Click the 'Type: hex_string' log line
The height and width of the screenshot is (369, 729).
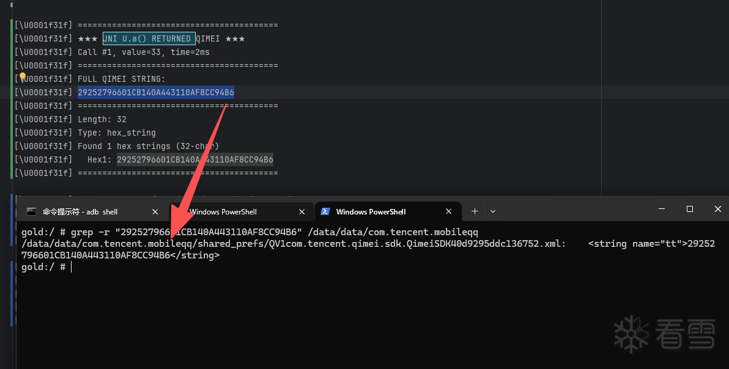[x=117, y=133]
